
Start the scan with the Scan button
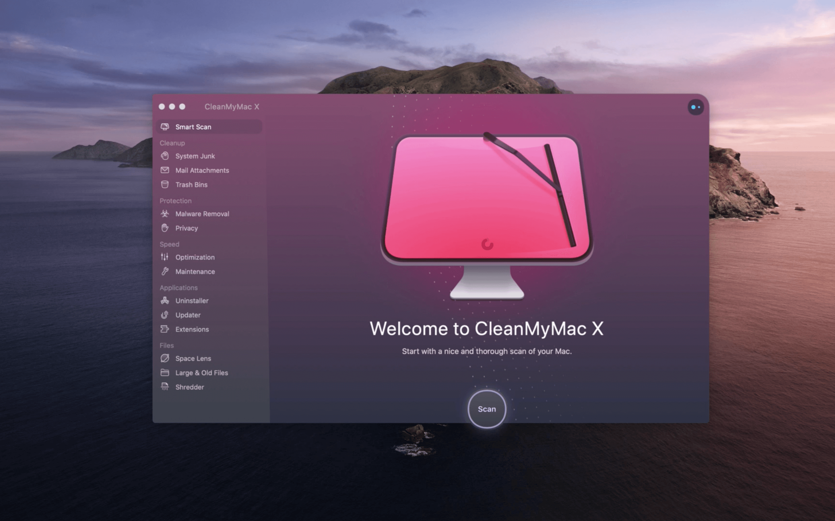487,409
